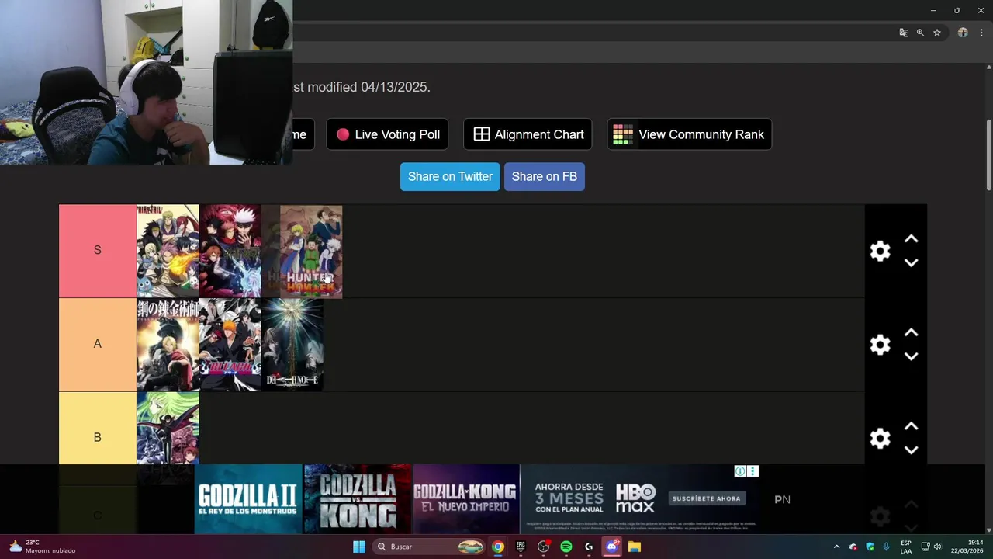Select the Fullmetal Alchemist poster in A tier
This screenshot has height=559, width=993.
[168, 345]
